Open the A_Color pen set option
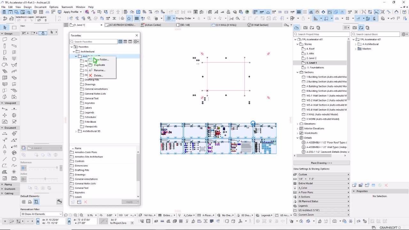 (x=321, y=188)
